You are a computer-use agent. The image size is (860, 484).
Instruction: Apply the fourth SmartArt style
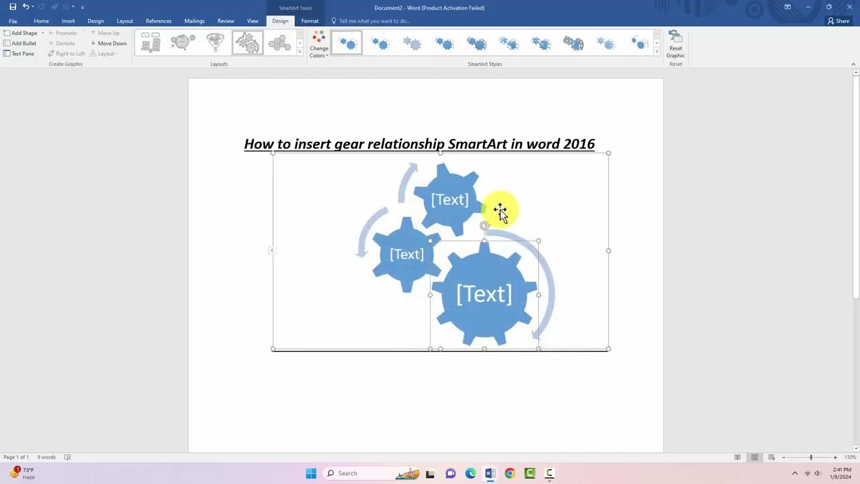pyautogui.click(x=444, y=43)
